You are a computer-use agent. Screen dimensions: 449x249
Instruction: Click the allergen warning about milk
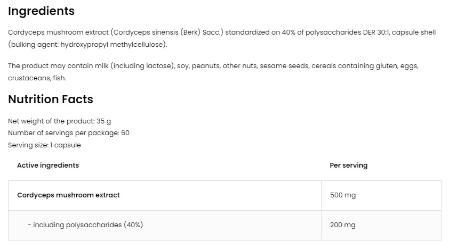point(213,72)
